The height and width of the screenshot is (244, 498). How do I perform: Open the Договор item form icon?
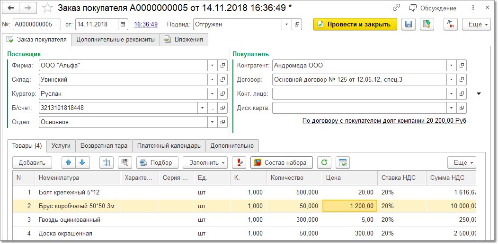[462, 80]
